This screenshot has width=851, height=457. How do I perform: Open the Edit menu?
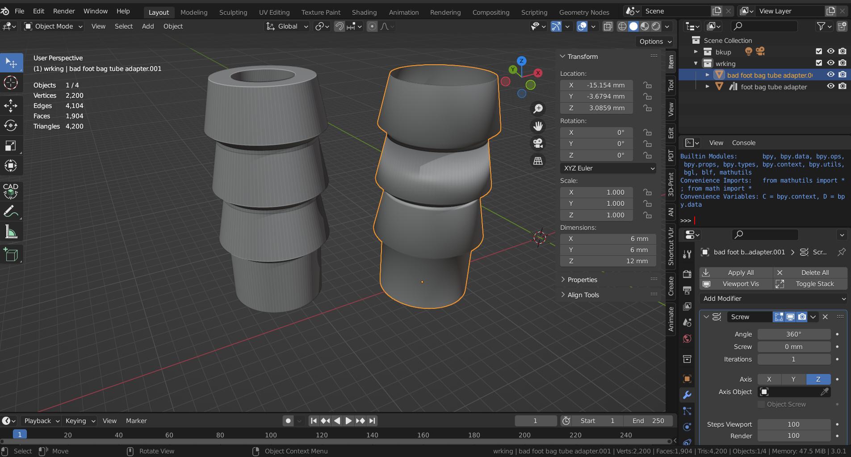pyautogui.click(x=38, y=11)
